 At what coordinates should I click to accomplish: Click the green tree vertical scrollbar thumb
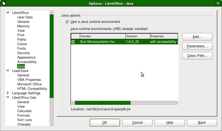click(52, 56)
